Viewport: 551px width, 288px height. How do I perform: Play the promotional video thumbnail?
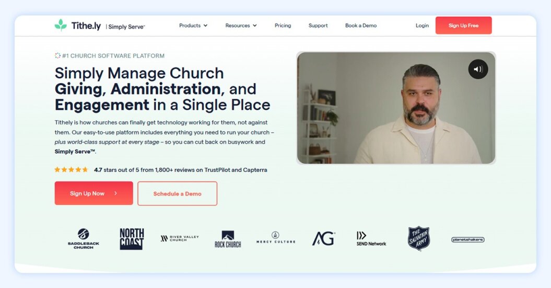tap(396, 108)
